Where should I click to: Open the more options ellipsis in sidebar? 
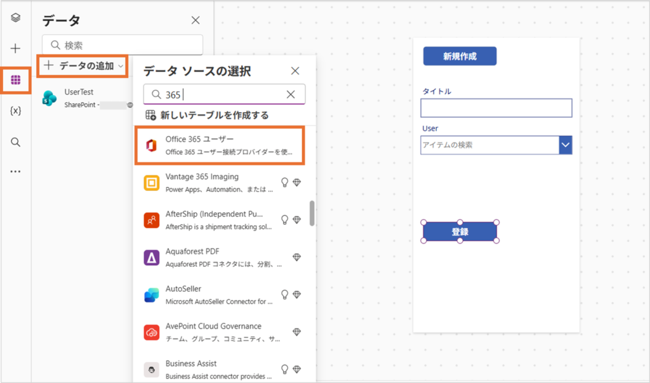pyautogui.click(x=16, y=171)
